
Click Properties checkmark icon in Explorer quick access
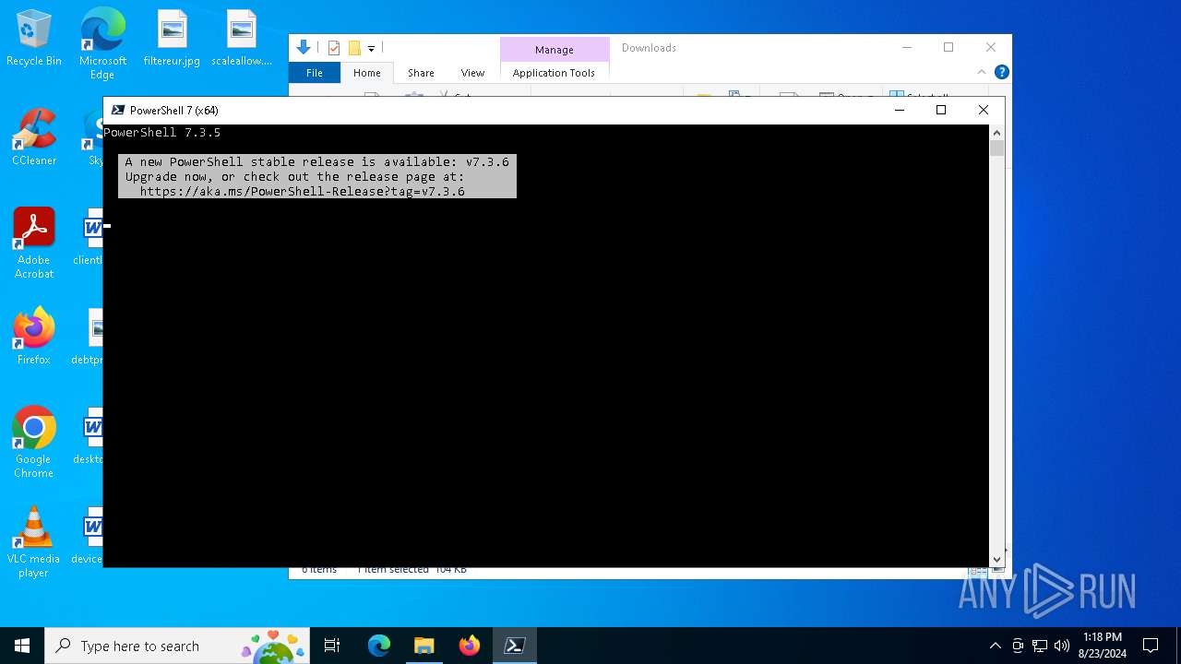click(x=334, y=48)
